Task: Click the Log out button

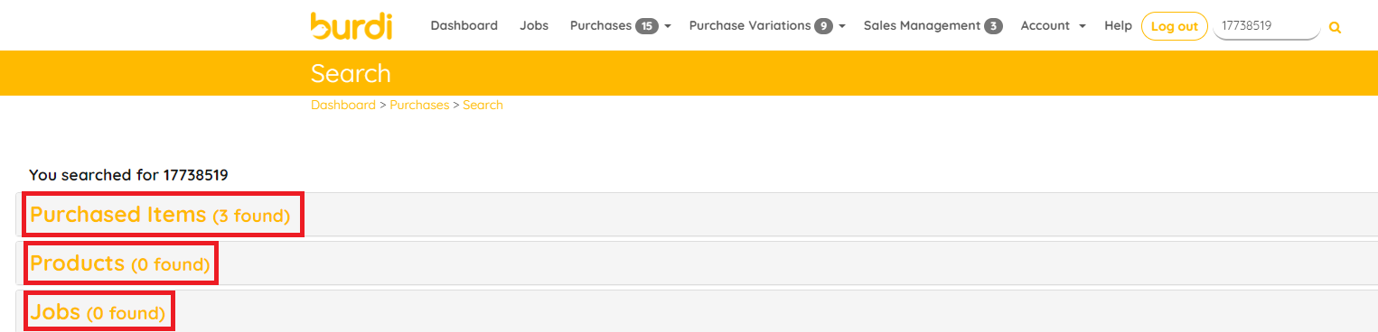Action: tap(1175, 26)
